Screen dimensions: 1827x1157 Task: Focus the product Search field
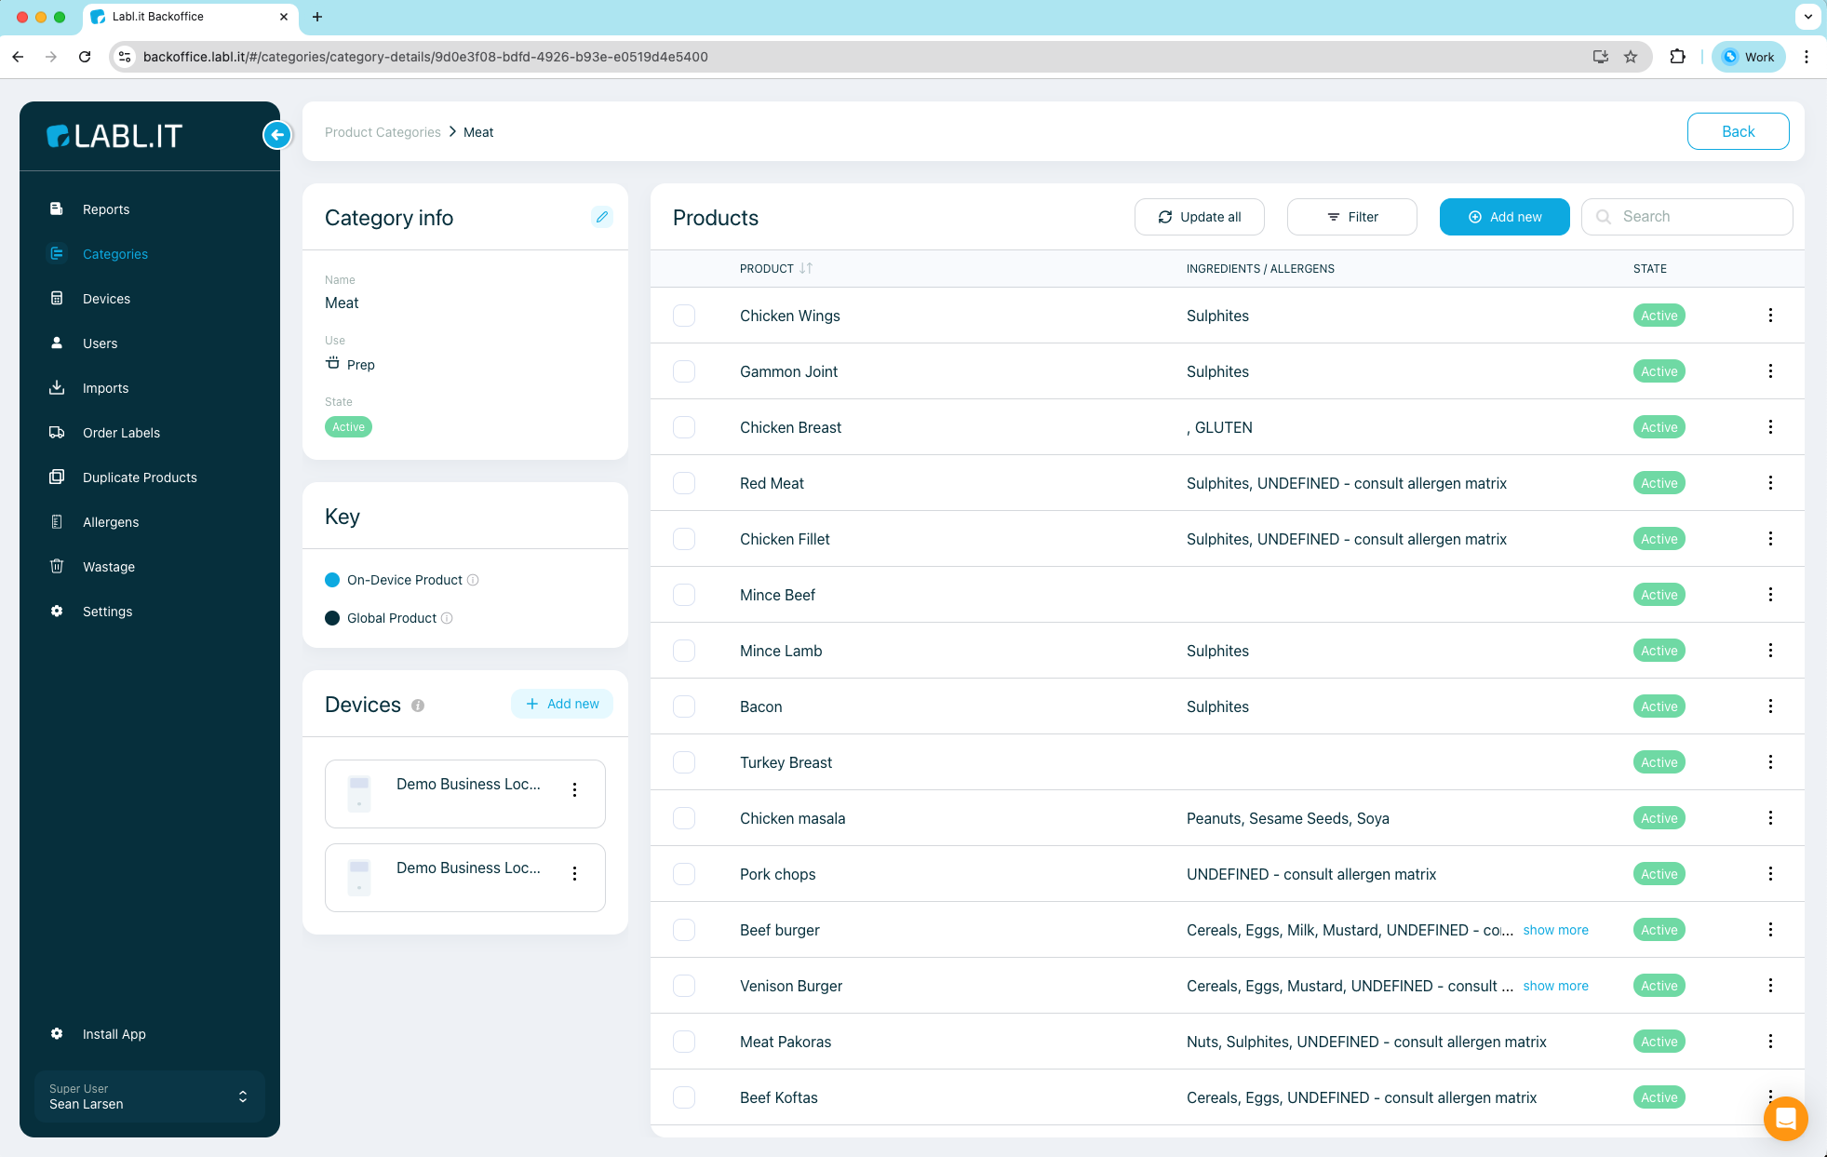[x=1686, y=217]
